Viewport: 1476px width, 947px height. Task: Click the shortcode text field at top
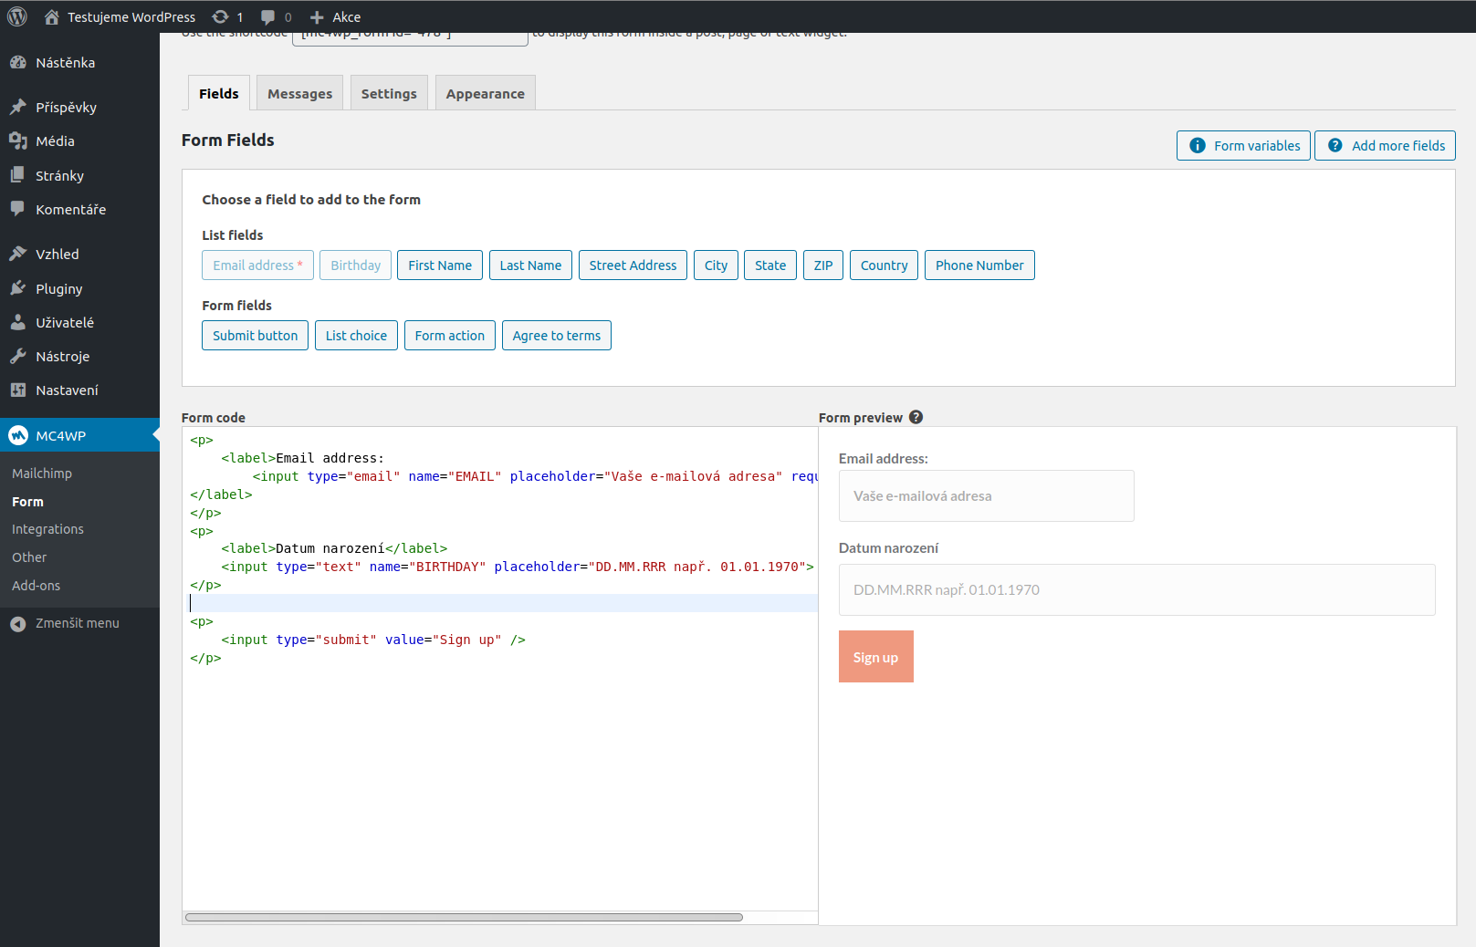coord(410,38)
